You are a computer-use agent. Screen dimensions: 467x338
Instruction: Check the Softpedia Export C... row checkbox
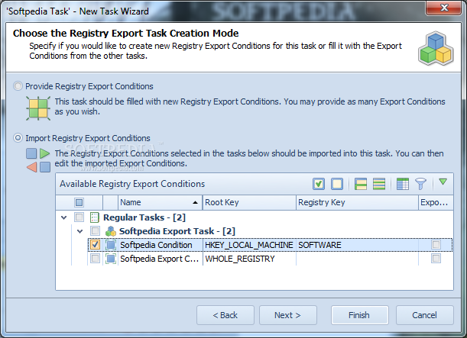(x=95, y=259)
